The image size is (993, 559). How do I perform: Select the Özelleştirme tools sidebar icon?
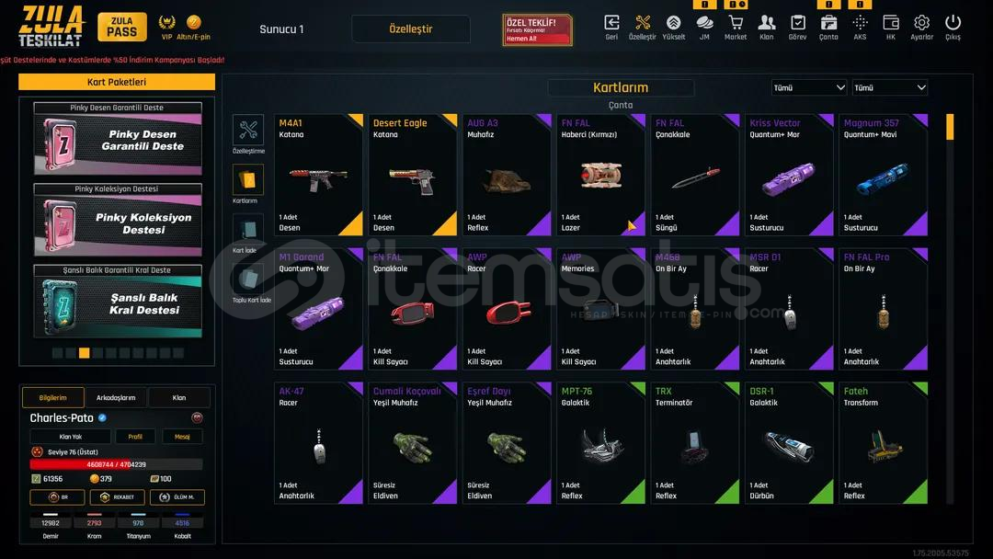click(x=247, y=130)
